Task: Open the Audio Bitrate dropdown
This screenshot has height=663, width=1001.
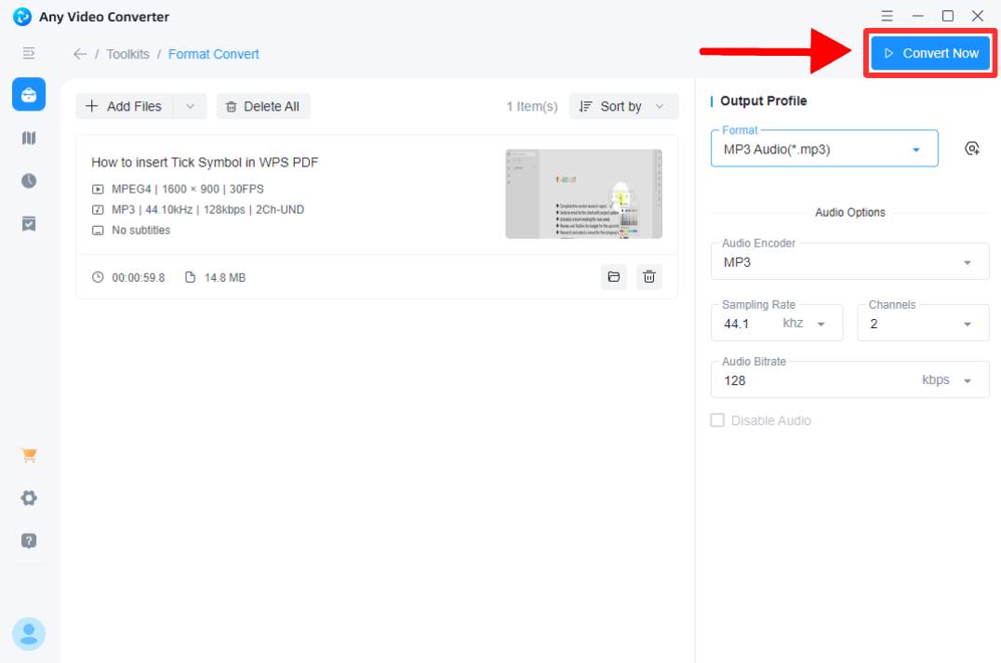Action: tap(849, 379)
